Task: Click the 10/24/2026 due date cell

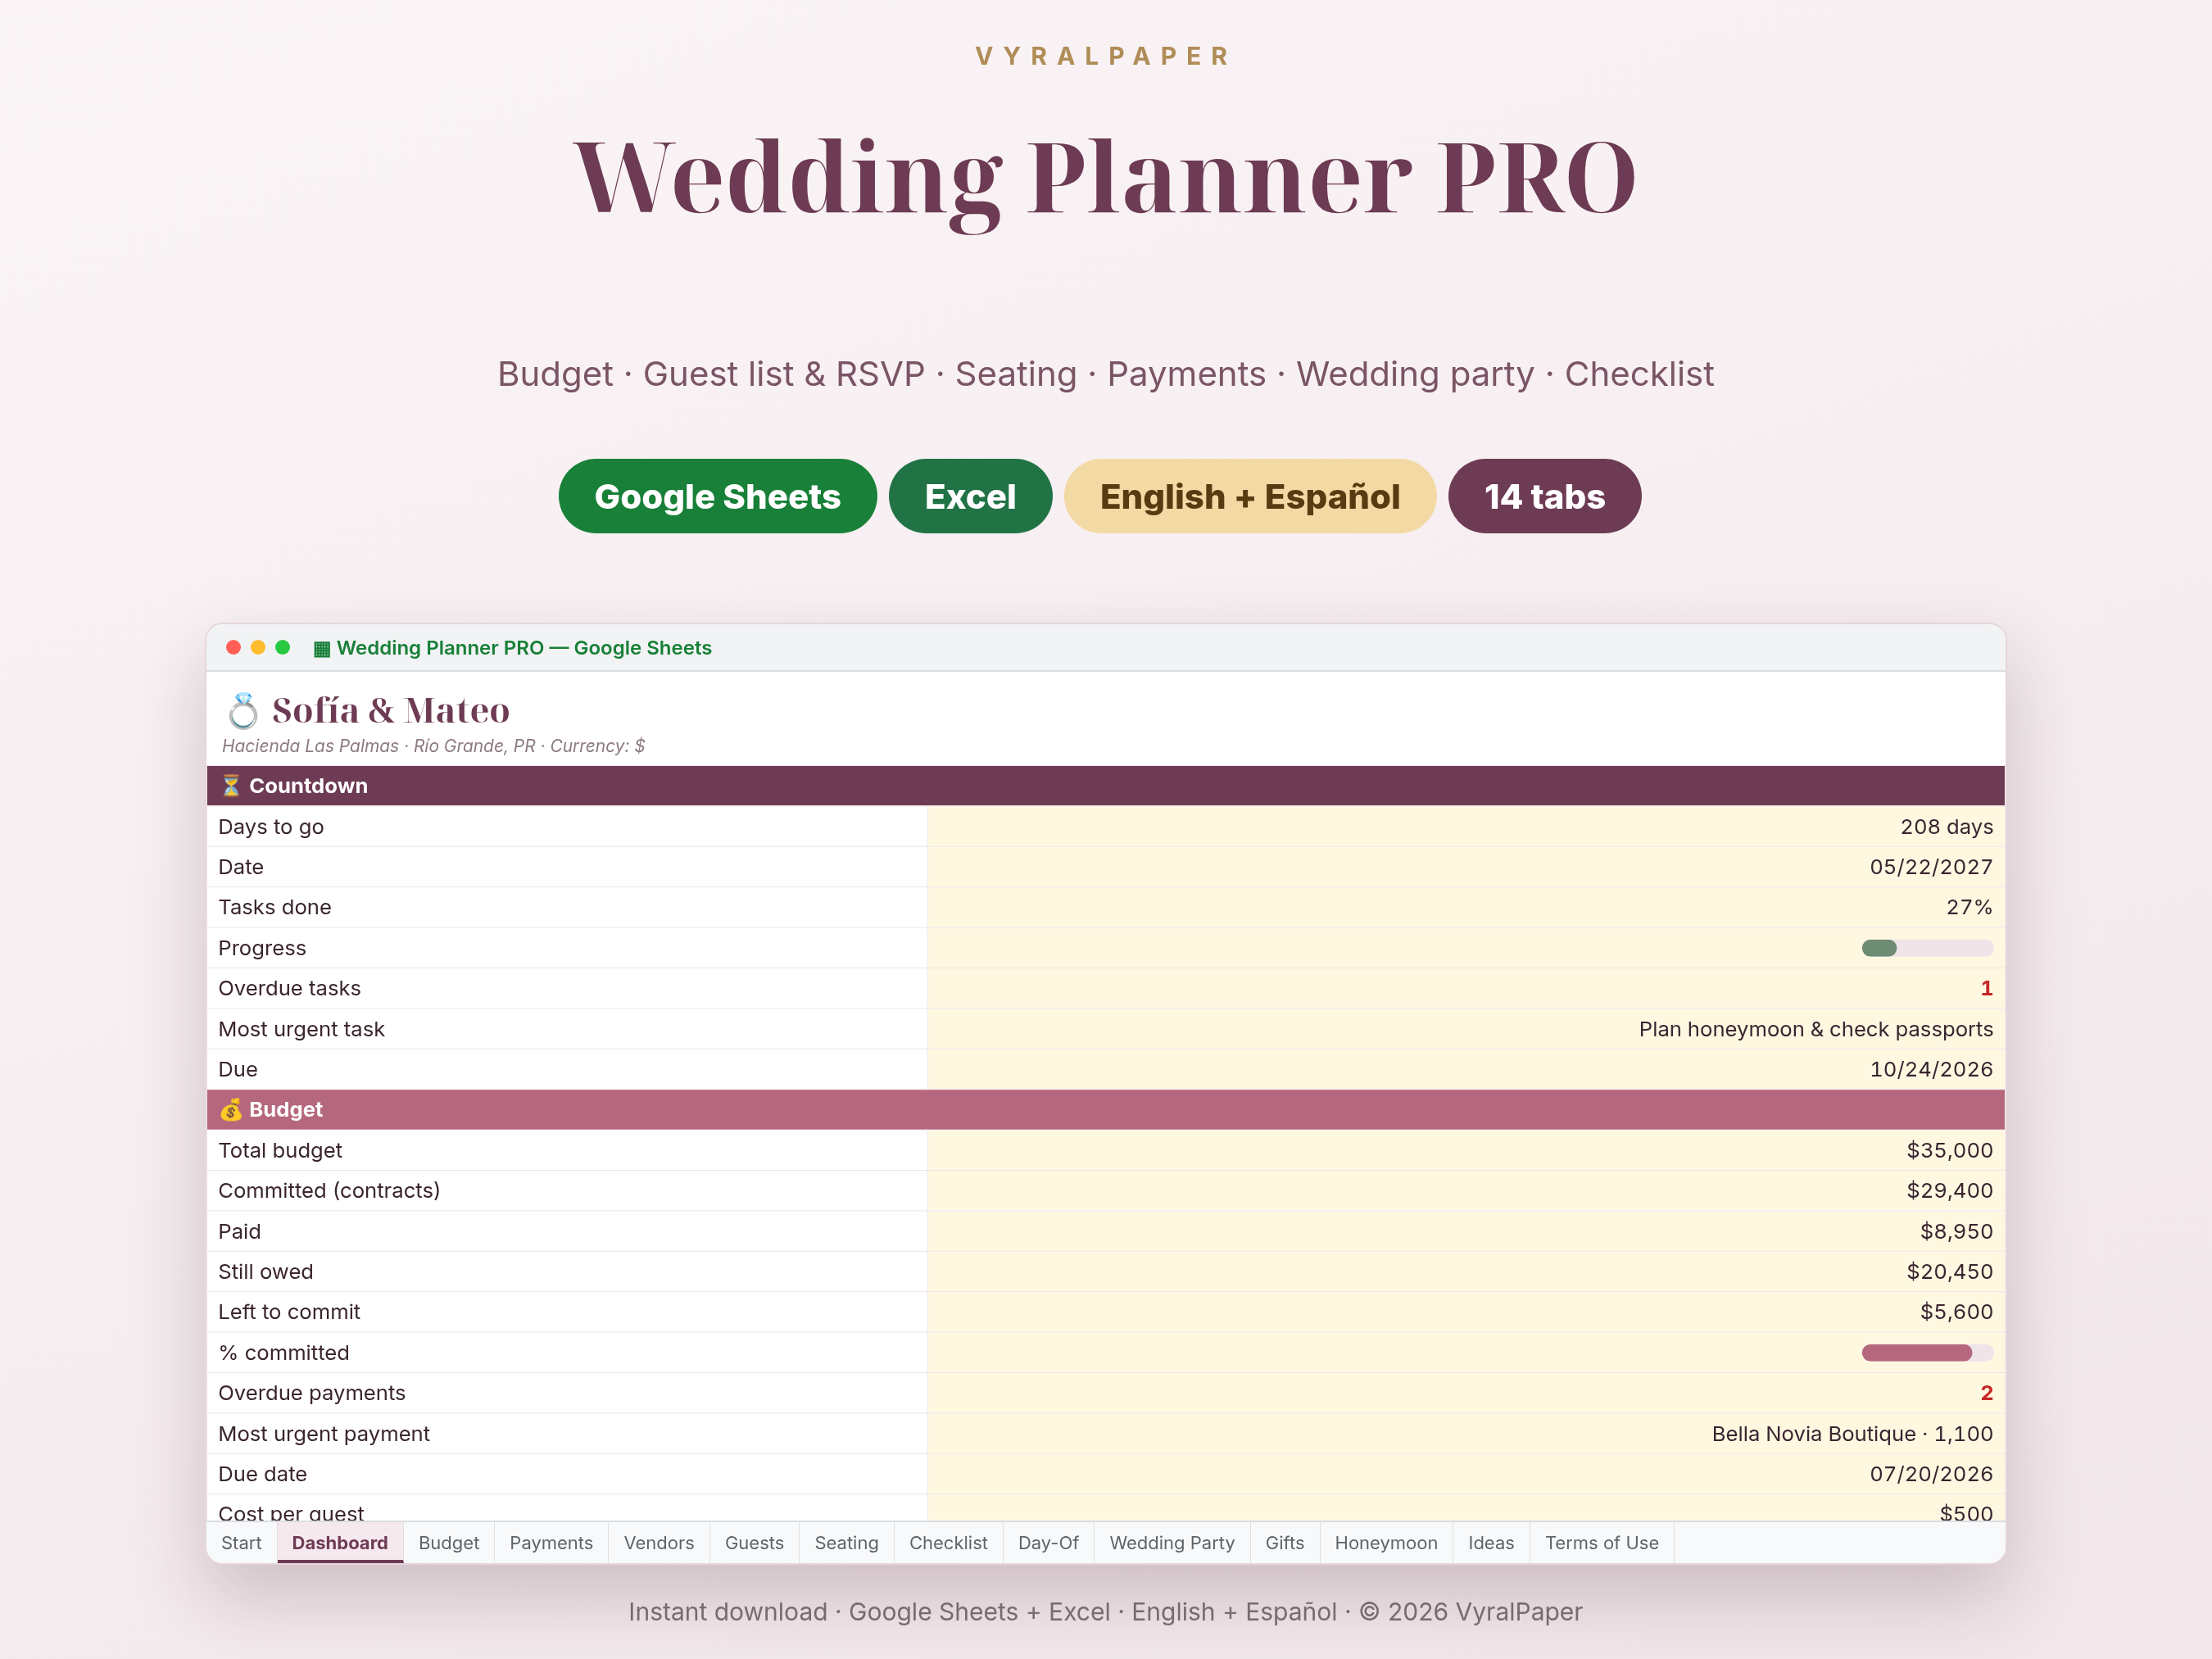Action: (1465, 1069)
